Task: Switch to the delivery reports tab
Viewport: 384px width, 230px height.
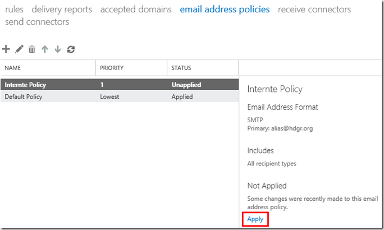Action: coord(62,10)
